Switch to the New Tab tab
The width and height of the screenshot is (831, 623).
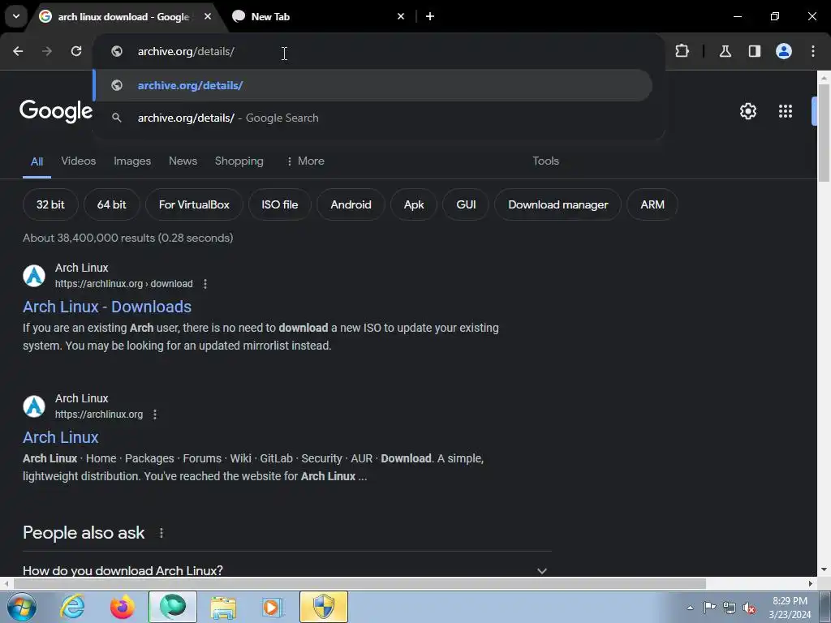click(316, 16)
